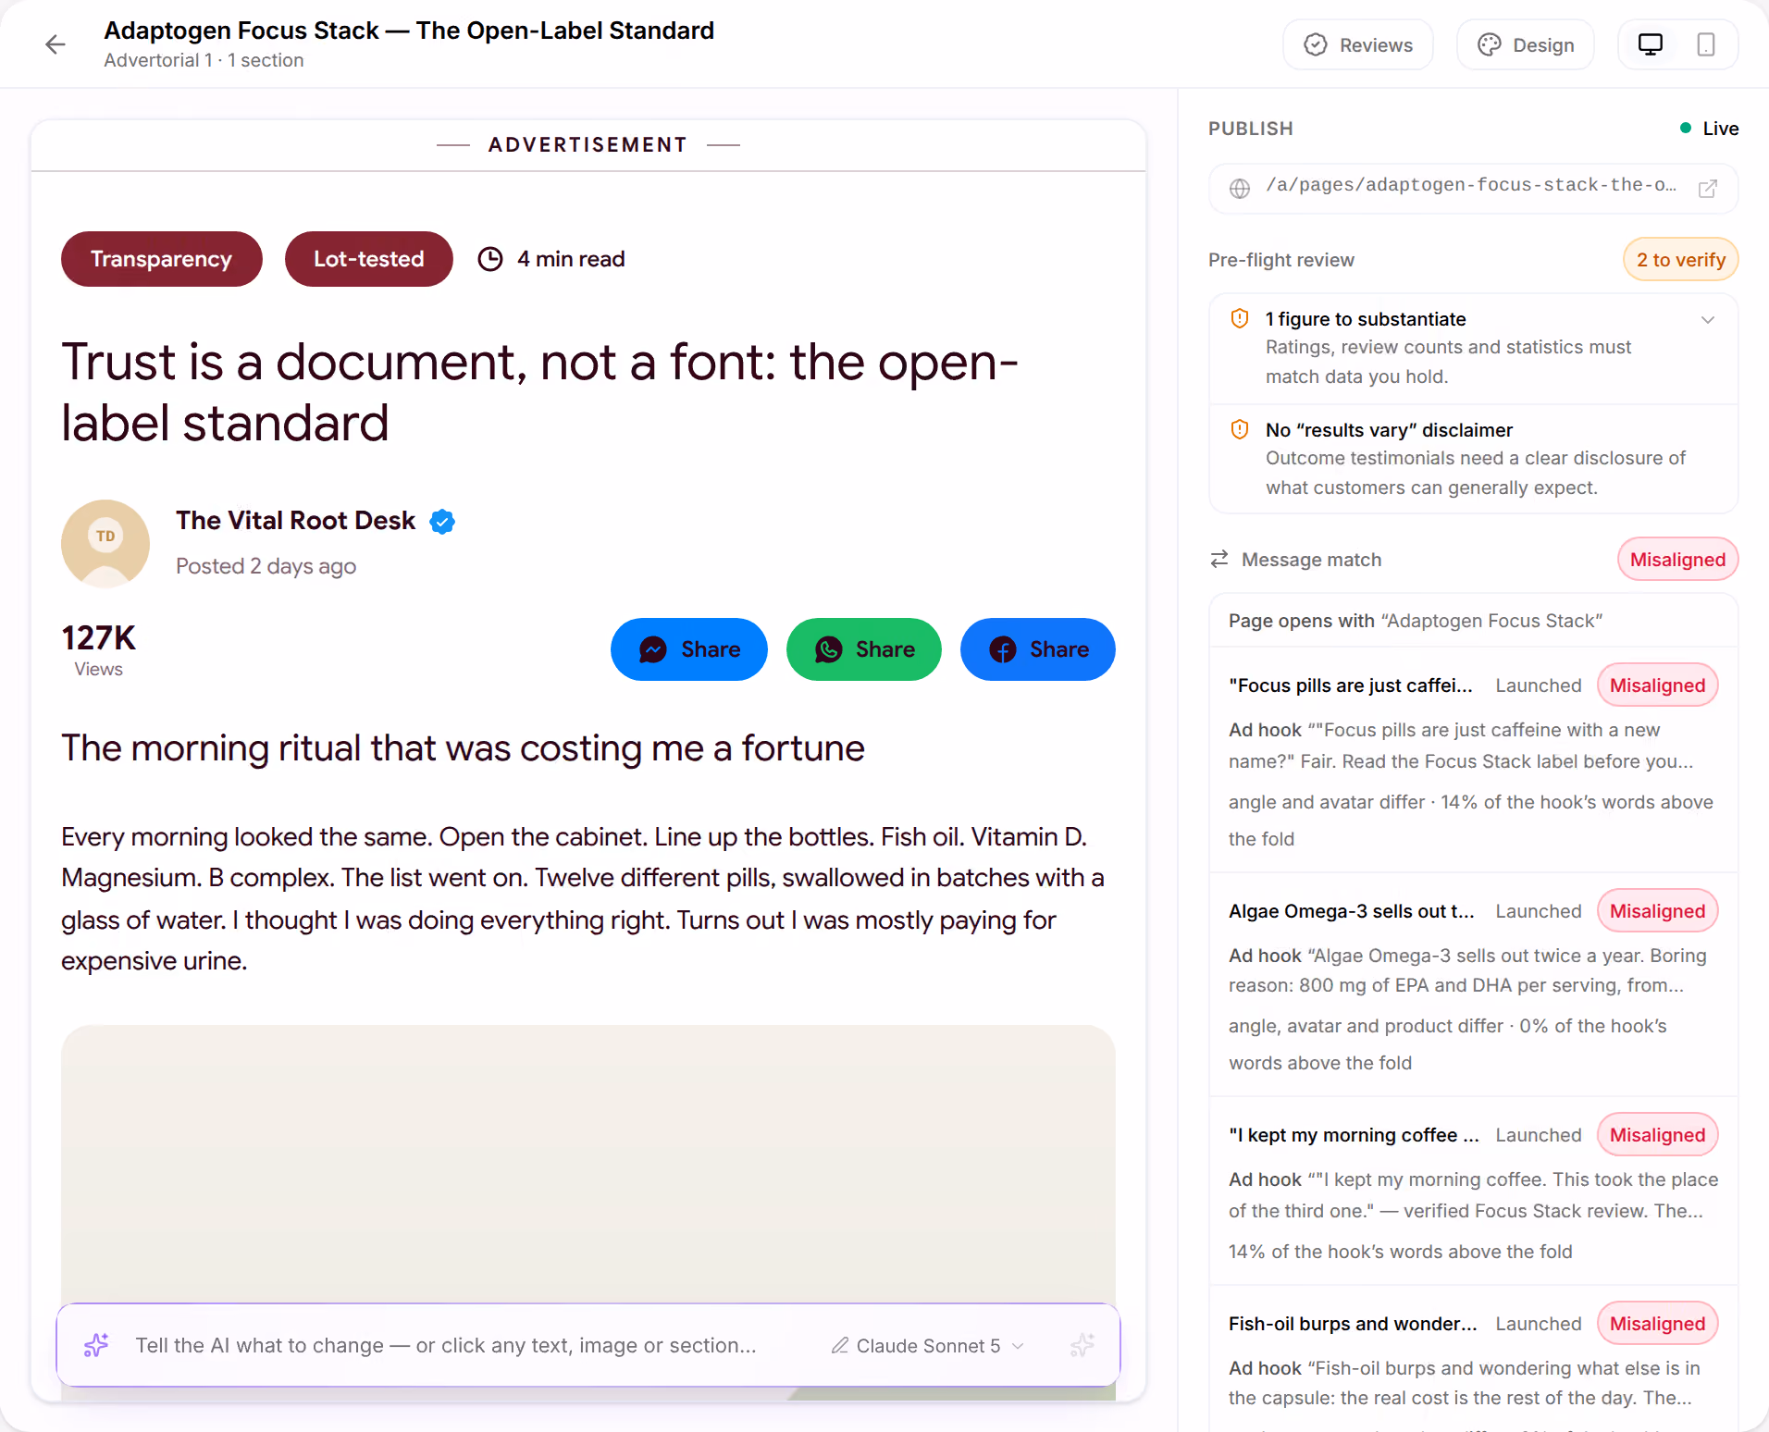1769x1432 pixels.
Task: Click the sparkle icon left of AI prompt
Action: [x=96, y=1345]
